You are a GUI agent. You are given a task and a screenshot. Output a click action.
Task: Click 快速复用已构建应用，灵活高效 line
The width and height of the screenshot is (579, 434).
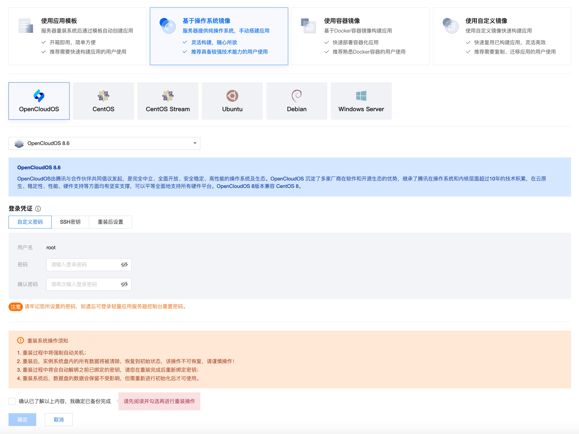click(510, 42)
